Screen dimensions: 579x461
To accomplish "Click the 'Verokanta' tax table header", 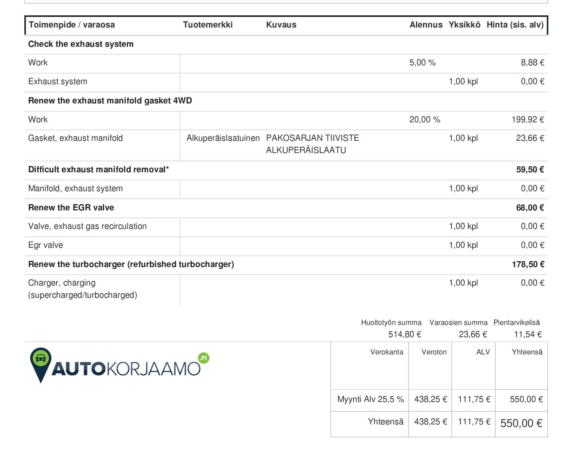I will 387,352.
